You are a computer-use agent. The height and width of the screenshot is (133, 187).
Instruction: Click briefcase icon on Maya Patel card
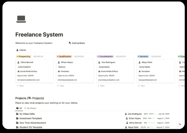click(x=140, y=71)
